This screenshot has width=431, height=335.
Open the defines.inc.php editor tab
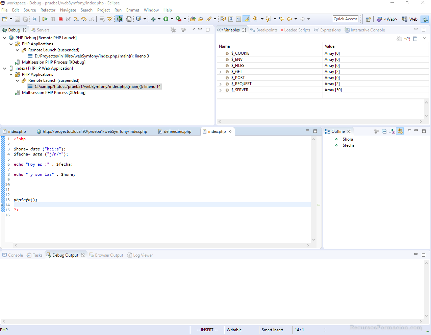(177, 131)
